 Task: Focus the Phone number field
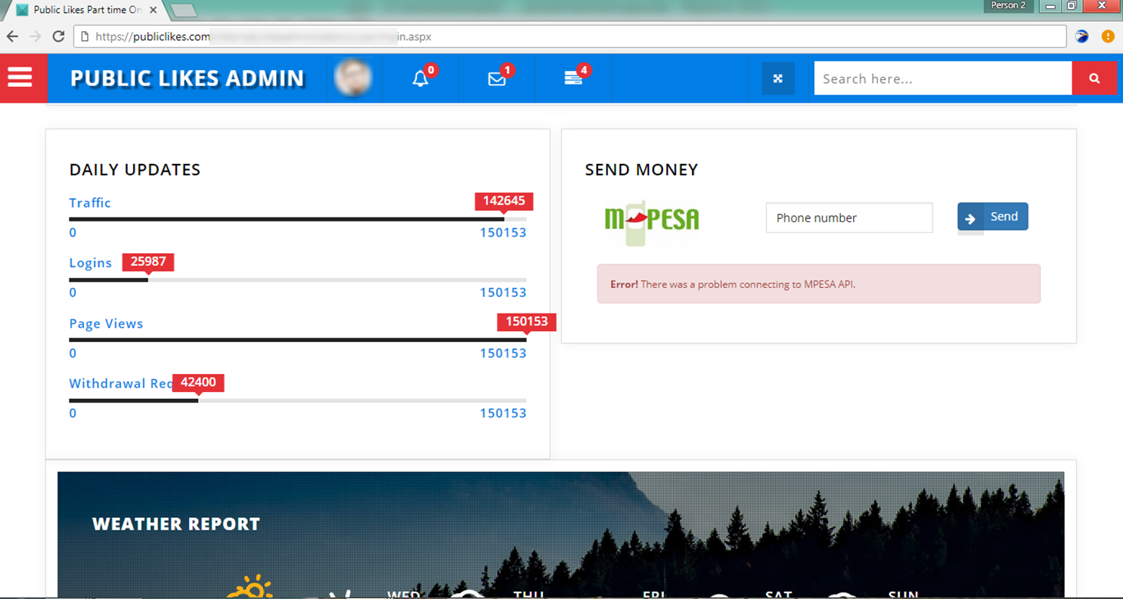pyautogui.click(x=849, y=218)
